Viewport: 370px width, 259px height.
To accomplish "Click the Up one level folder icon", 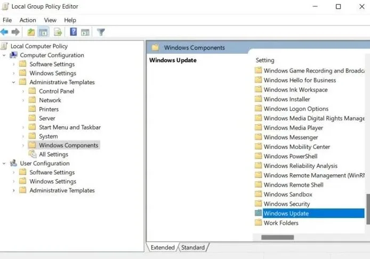I will tap(31, 32).
